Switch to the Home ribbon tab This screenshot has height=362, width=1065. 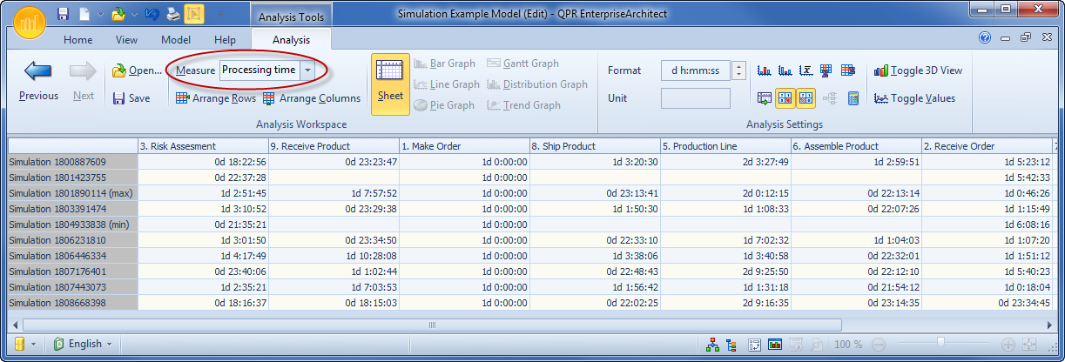point(78,40)
